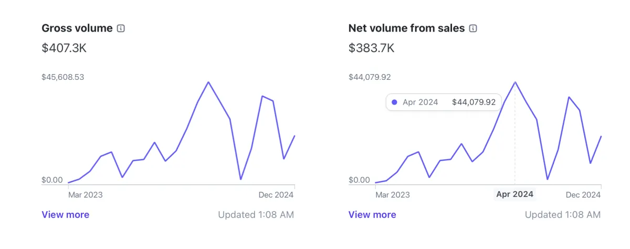Click the Gross volume heading

pos(77,28)
